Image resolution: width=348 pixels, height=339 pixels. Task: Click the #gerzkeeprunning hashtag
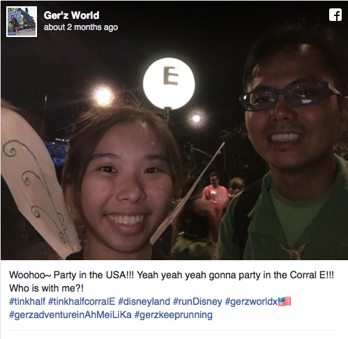point(174,315)
